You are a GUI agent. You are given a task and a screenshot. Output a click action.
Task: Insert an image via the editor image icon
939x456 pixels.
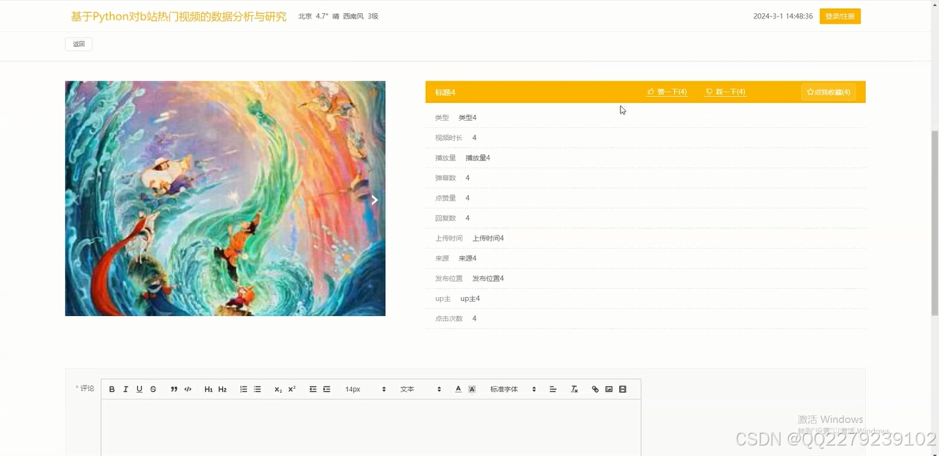point(609,389)
